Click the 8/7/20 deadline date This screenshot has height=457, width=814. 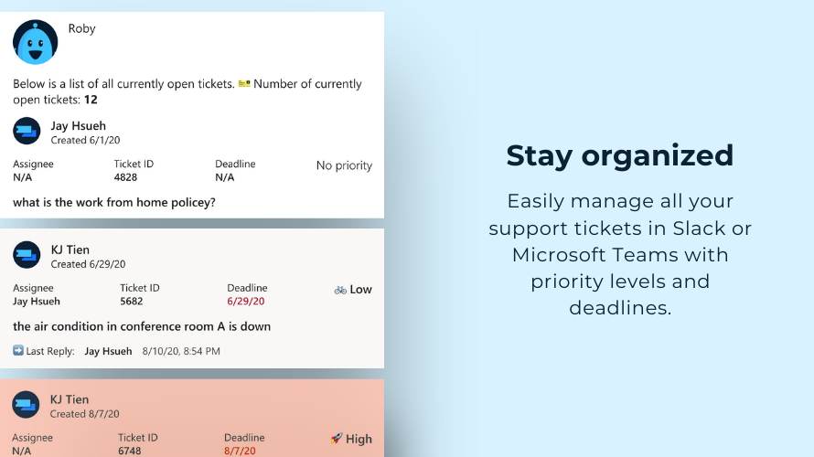pyautogui.click(x=240, y=451)
